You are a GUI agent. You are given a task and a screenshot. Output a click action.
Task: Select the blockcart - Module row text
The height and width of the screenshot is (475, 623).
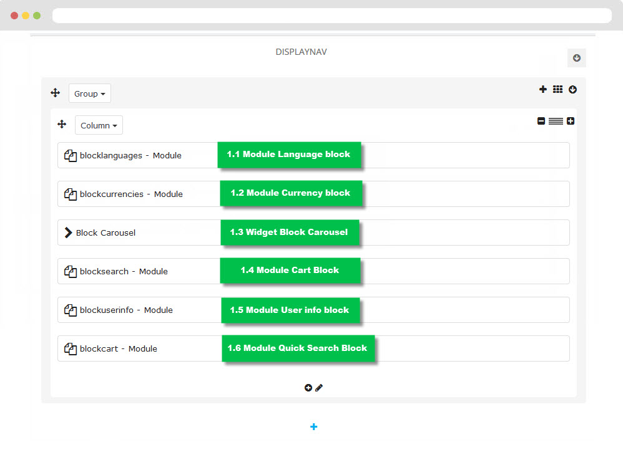[x=119, y=349]
